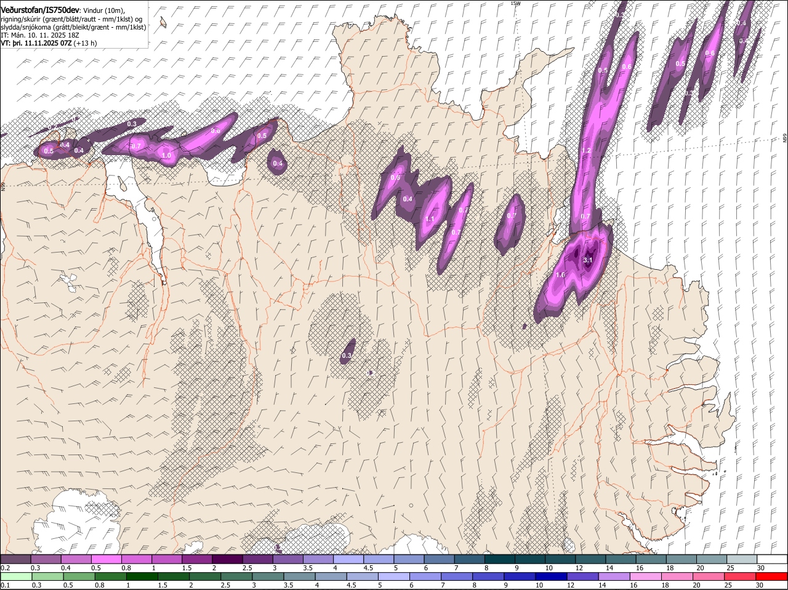Click the 1.6 value label in the purple band
The width and height of the screenshot is (788, 590).
pyautogui.click(x=560, y=275)
